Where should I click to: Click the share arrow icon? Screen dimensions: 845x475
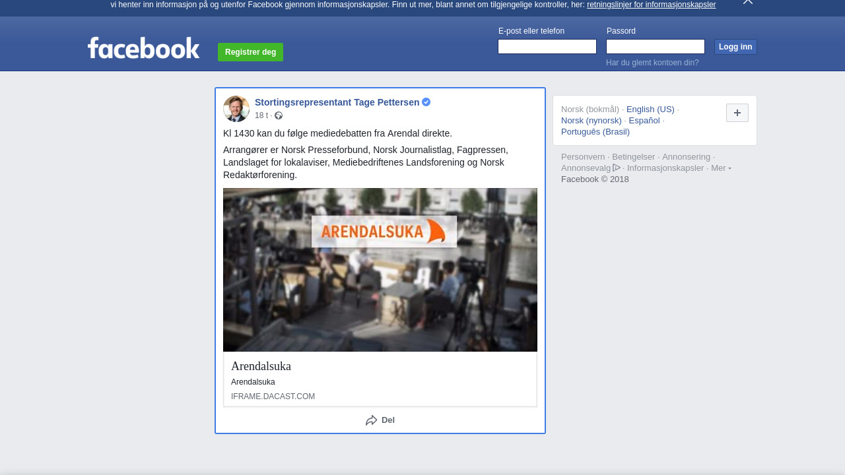point(372,420)
